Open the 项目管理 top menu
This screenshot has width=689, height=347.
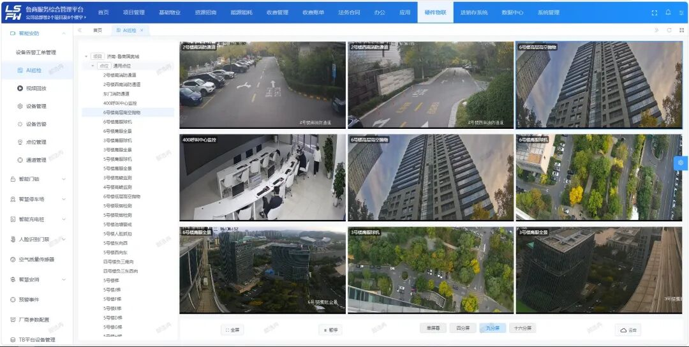click(x=133, y=13)
